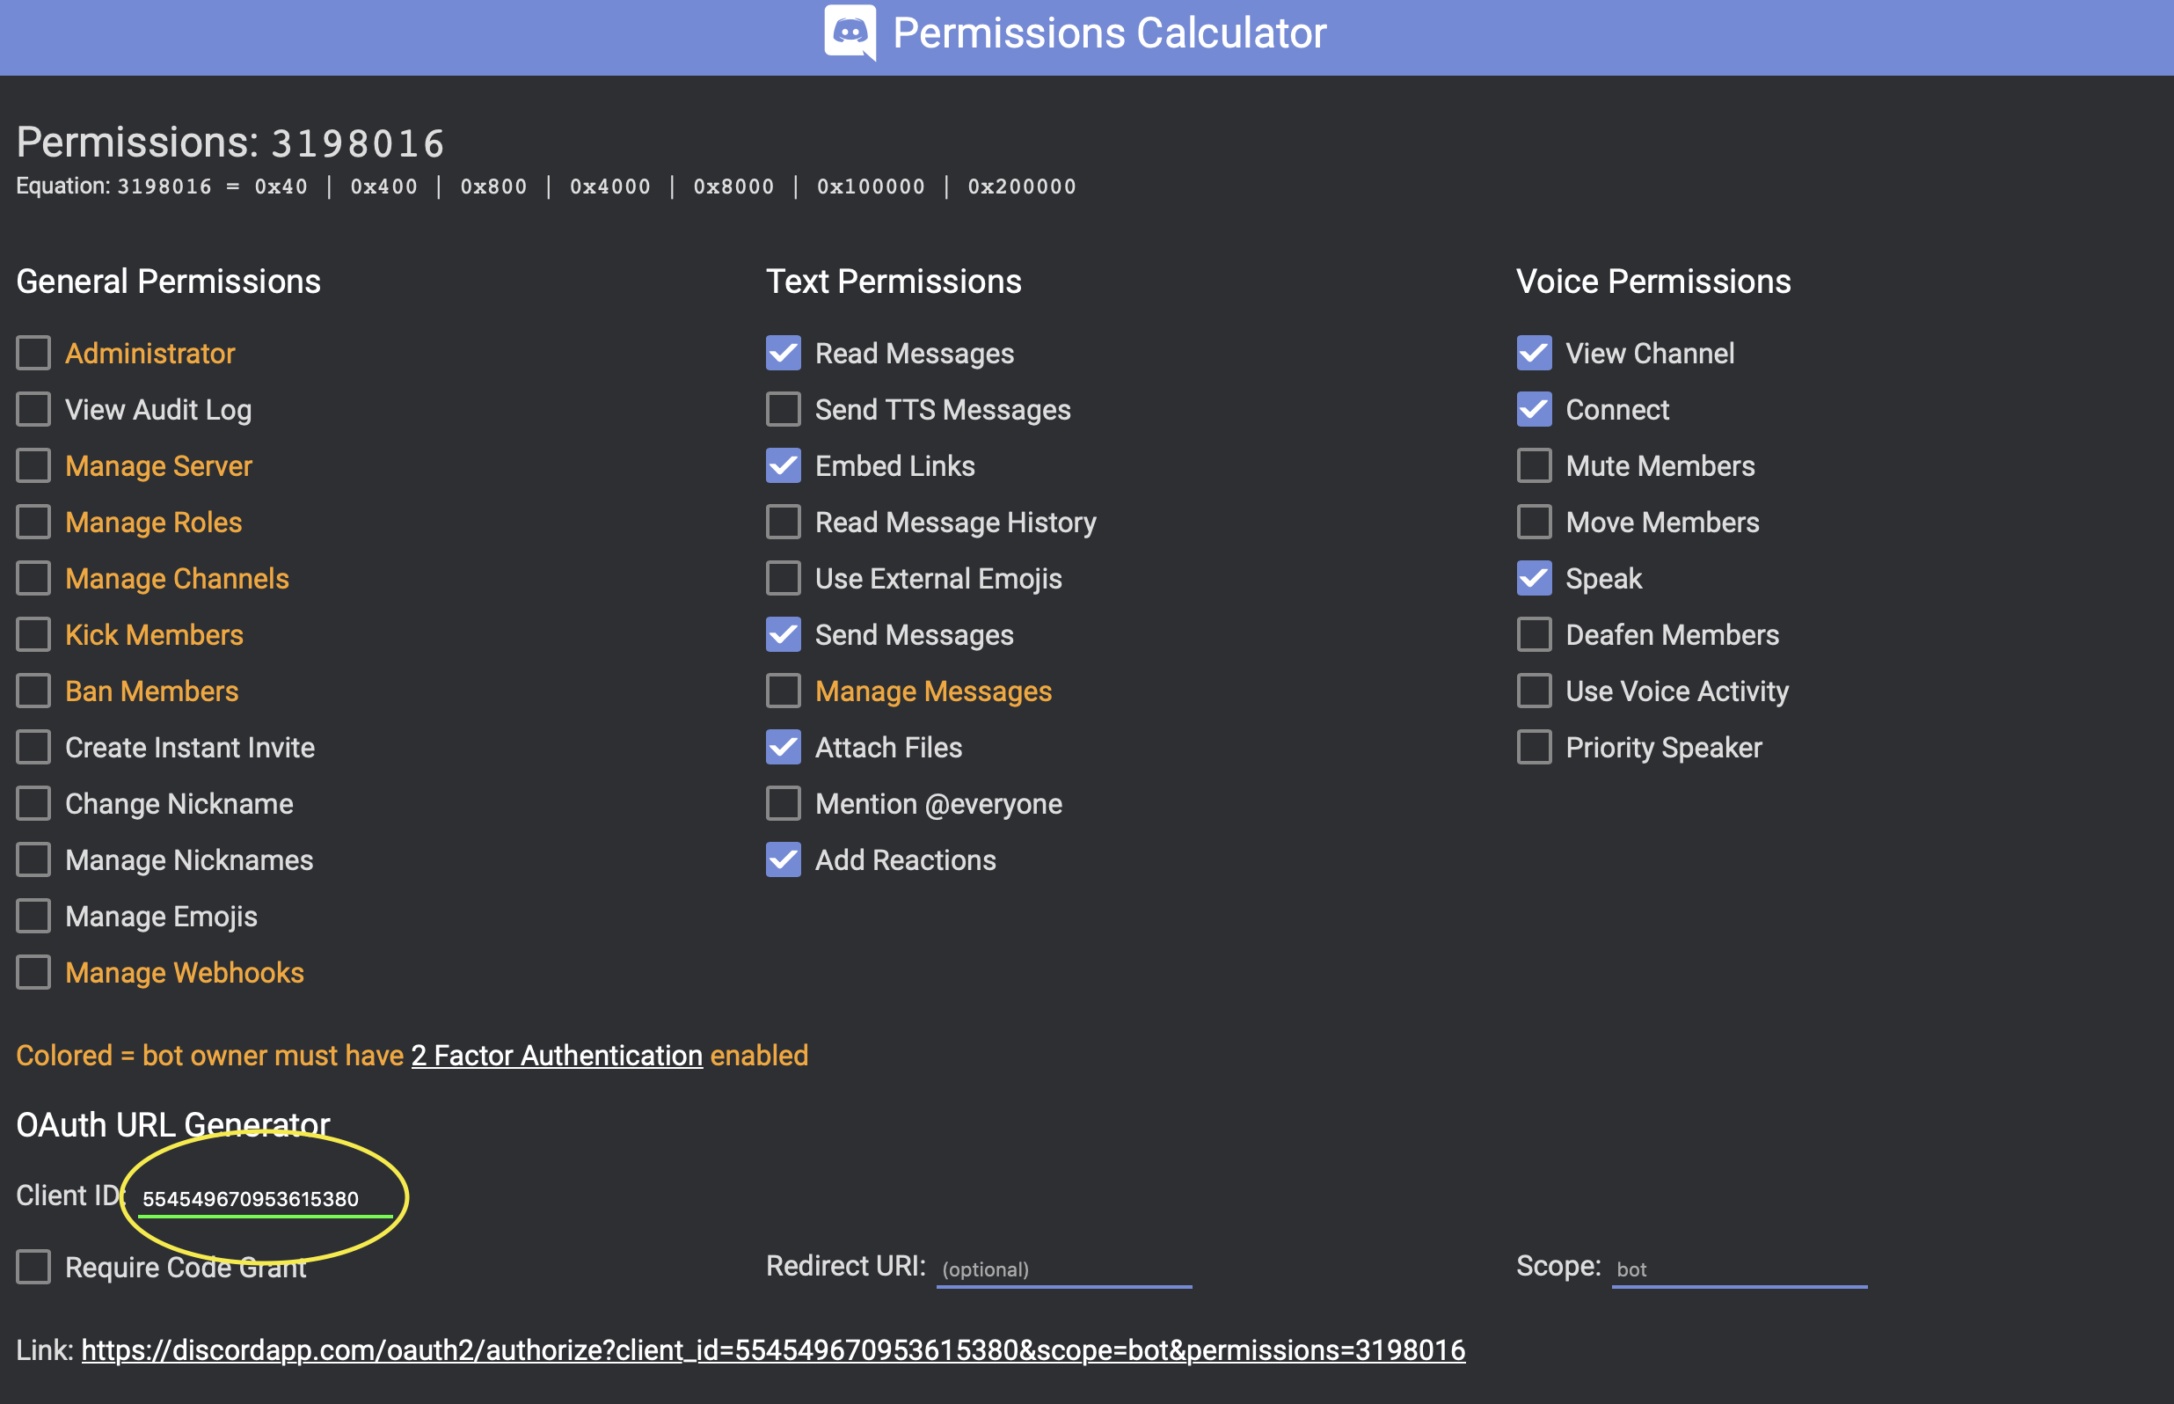
Task: Enable Manage Roles permission
Action: pyautogui.click(x=33, y=523)
